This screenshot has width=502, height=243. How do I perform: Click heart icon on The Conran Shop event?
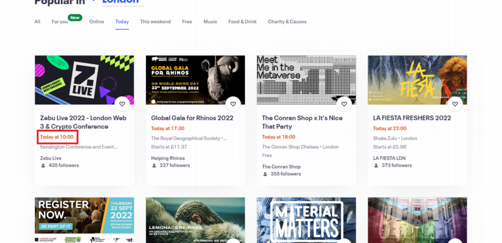click(x=344, y=104)
